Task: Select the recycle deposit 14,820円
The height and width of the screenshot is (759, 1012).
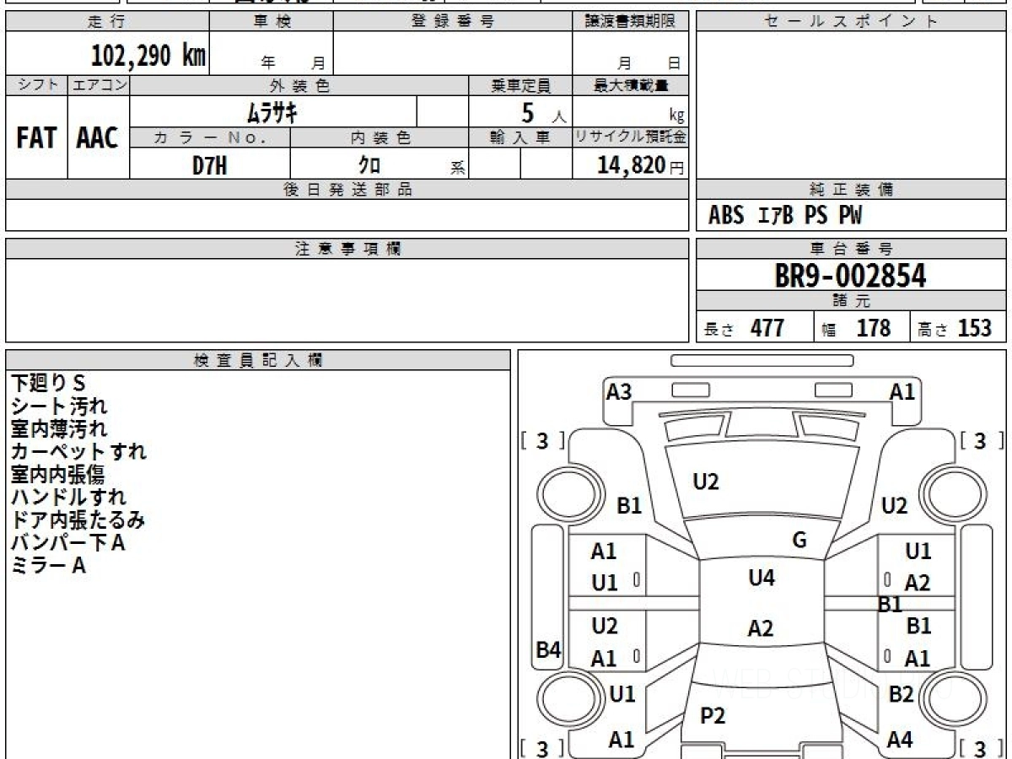Action: click(641, 165)
